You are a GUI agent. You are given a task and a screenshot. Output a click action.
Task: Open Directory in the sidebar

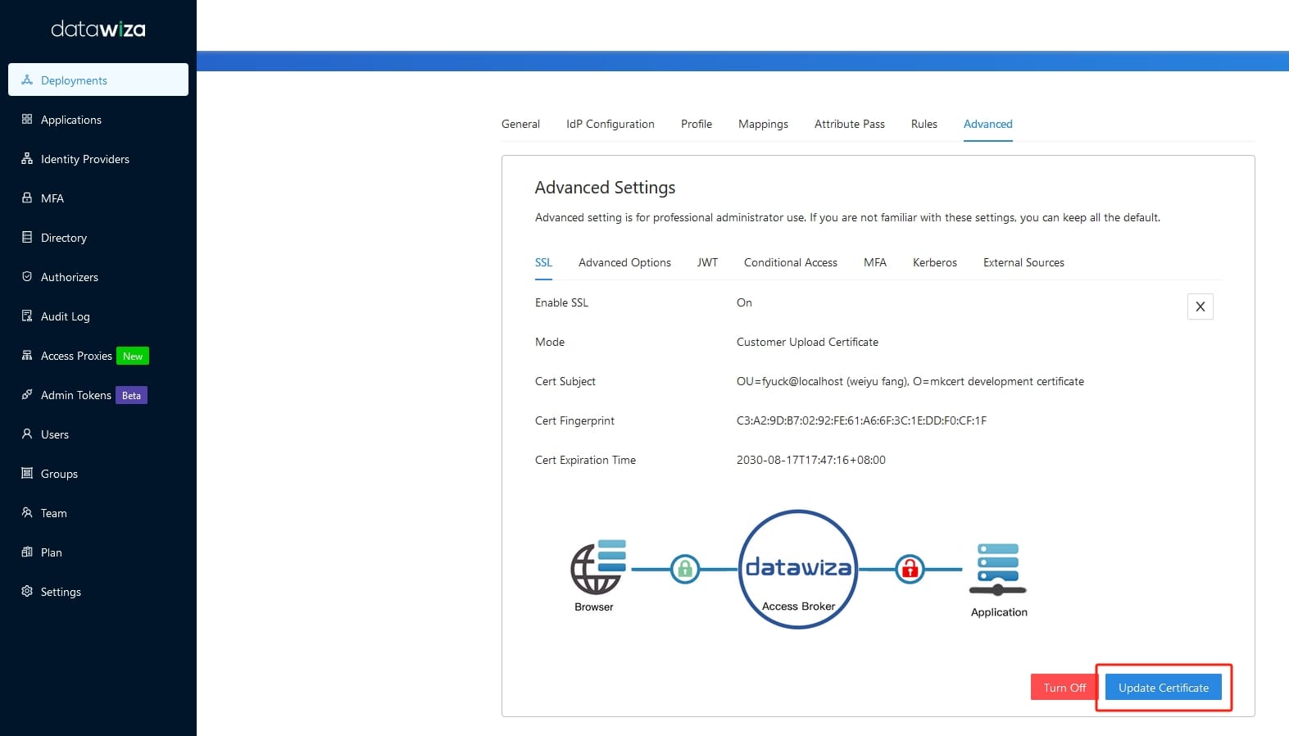coord(98,237)
